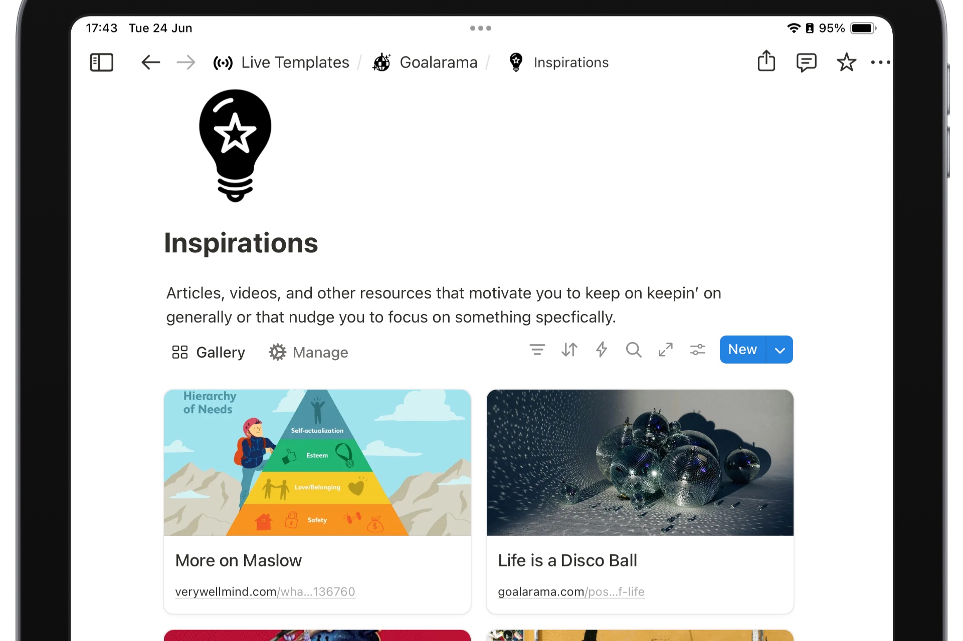The width and height of the screenshot is (963, 641).
Task: Open the sort arrows icon
Action: (x=569, y=350)
